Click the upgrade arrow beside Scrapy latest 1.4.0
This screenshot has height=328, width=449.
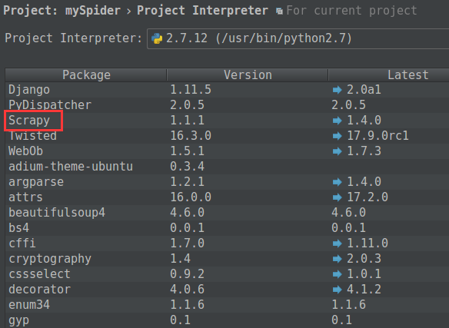[x=337, y=121]
